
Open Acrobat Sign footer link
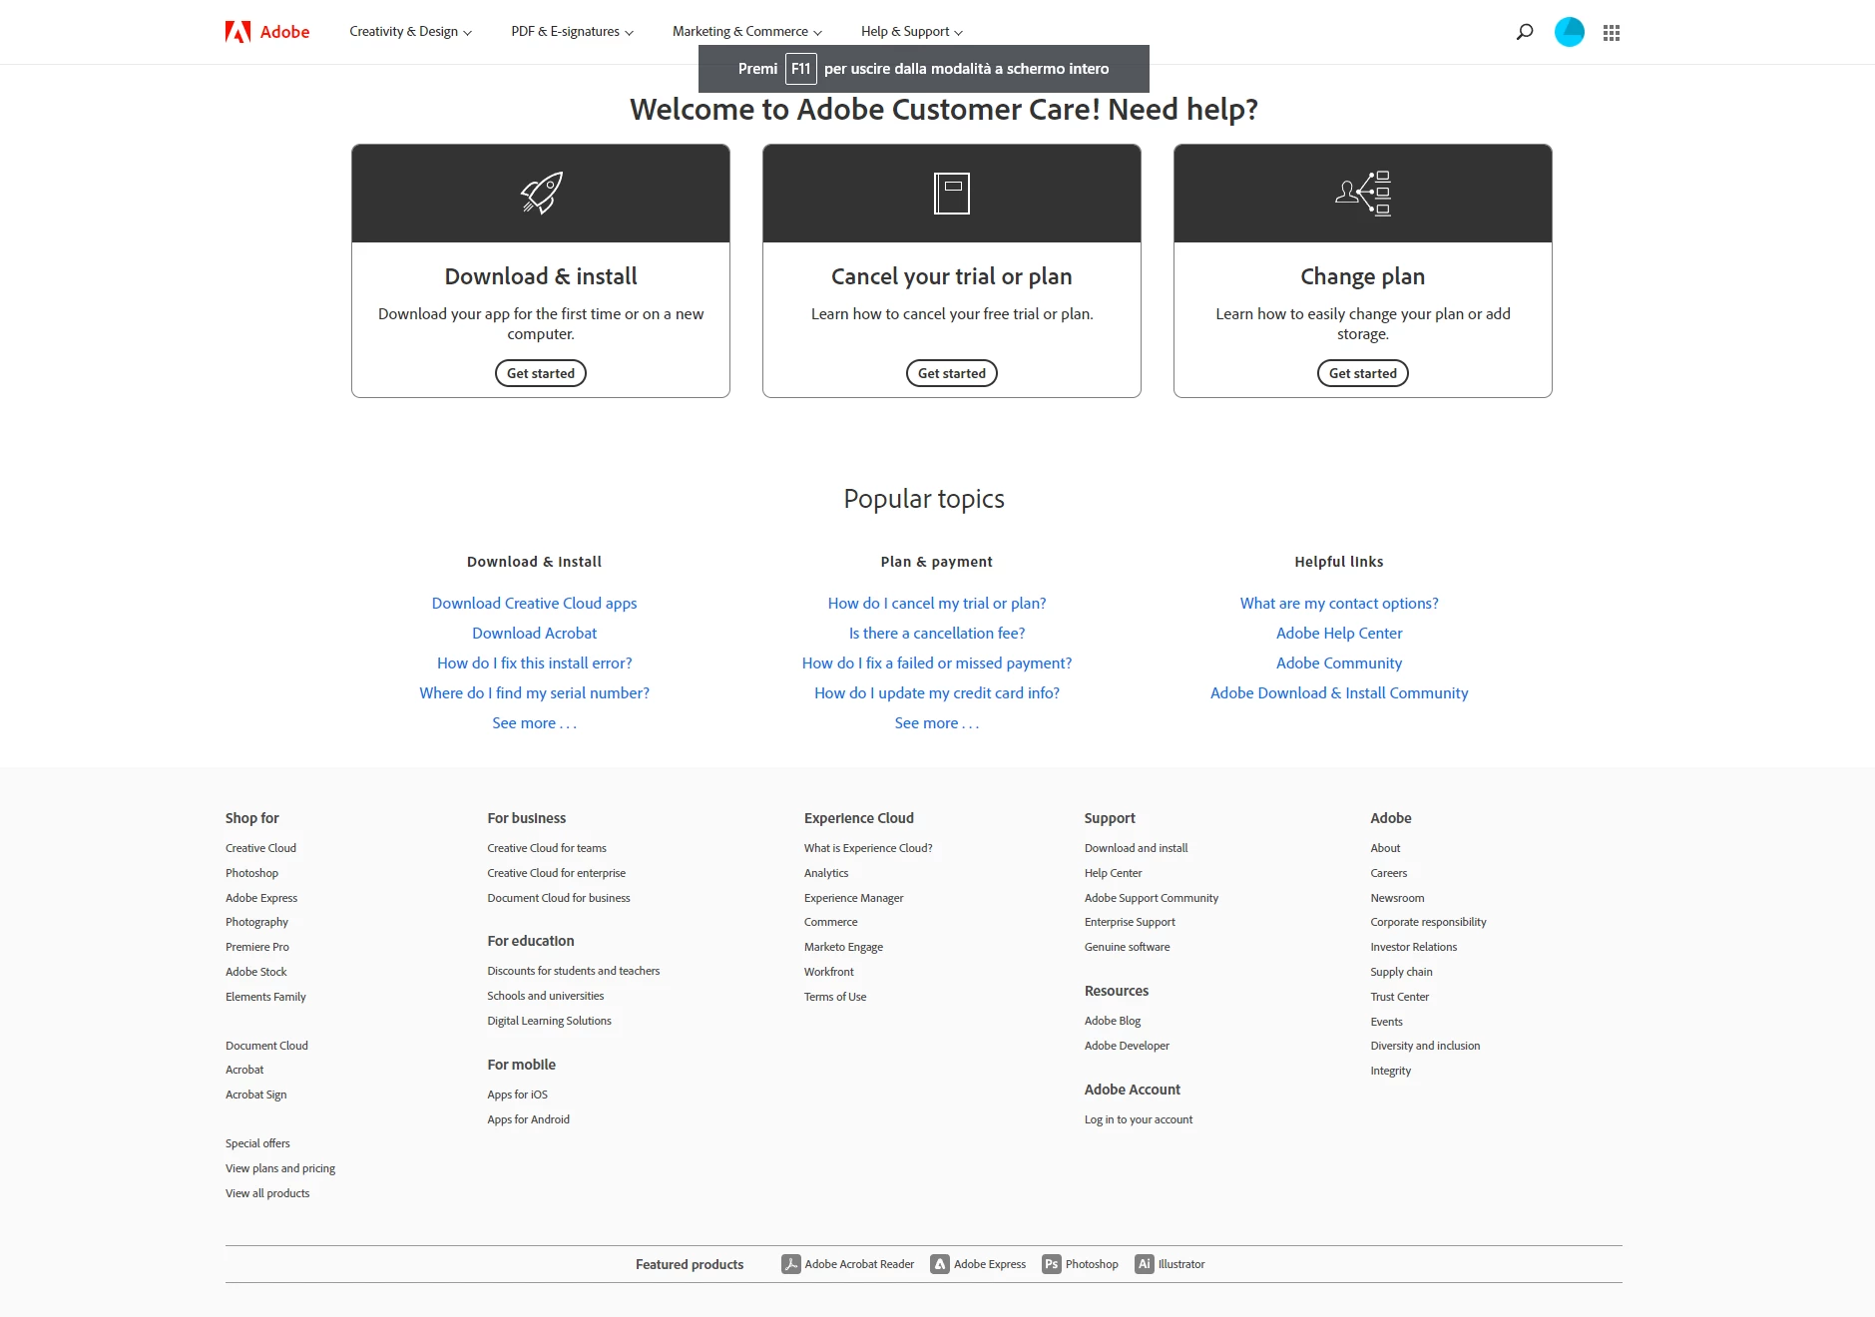tap(255, 1095)
